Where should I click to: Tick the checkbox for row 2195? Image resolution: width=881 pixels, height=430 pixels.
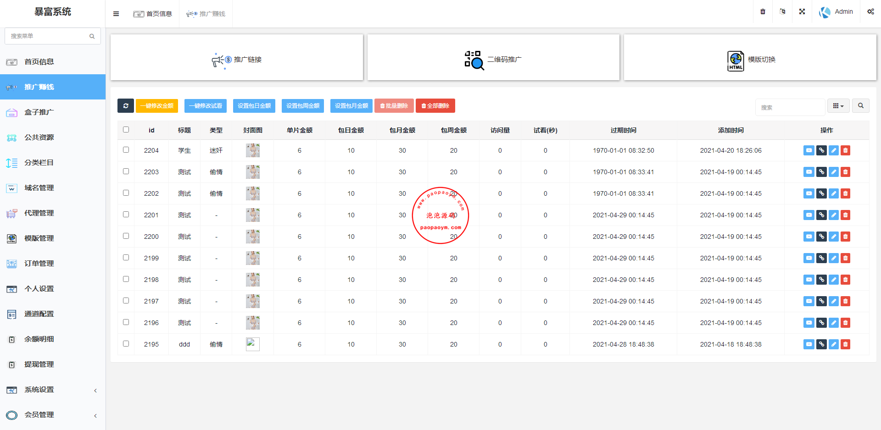[126, 344]
